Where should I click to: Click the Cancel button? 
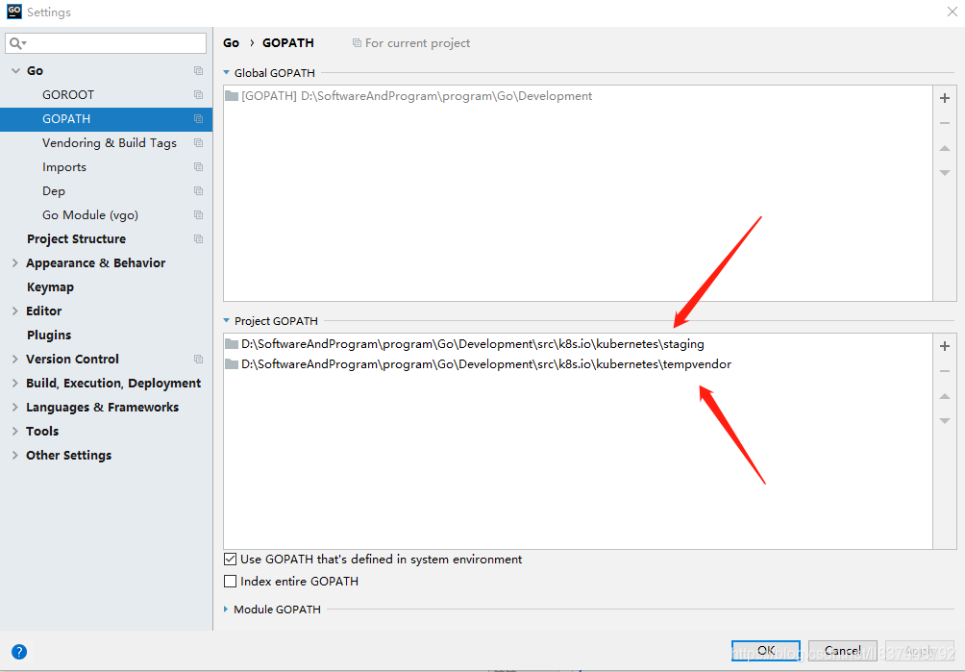843,651
